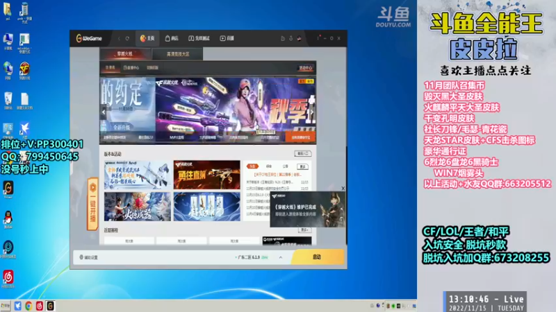Select the orange highlighted banner caption
This screenshot has width=556, height=312.
coord(300,137)
